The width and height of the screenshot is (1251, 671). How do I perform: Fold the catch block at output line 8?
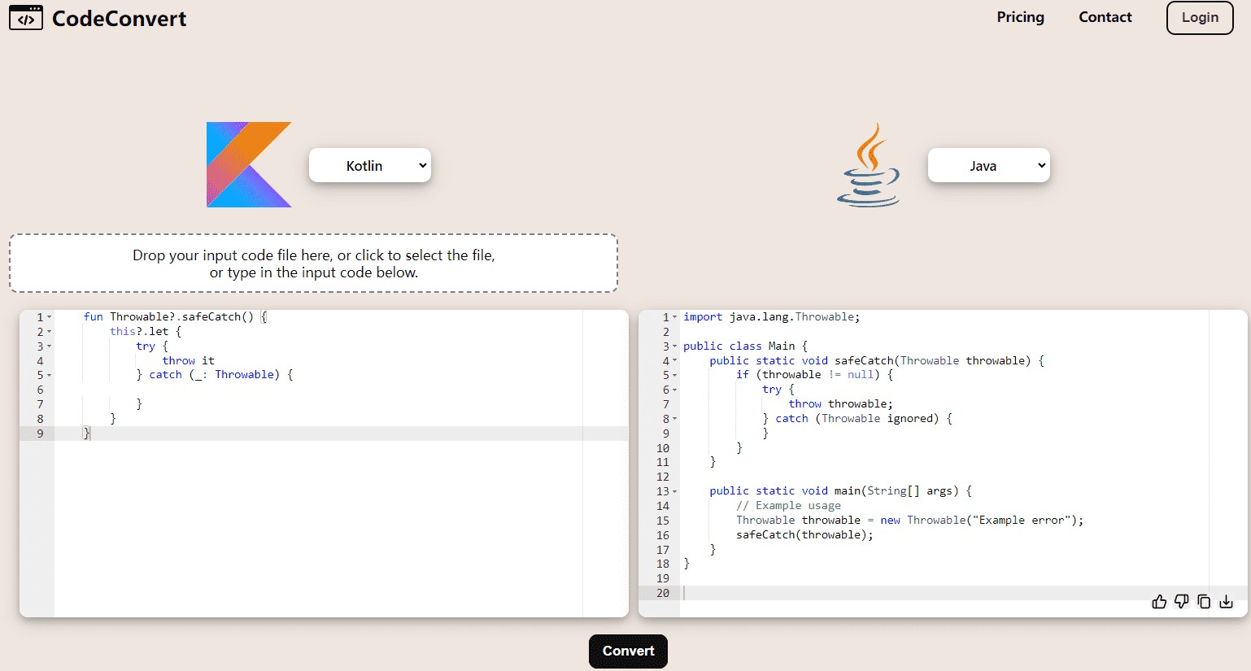tap(674, 419)
